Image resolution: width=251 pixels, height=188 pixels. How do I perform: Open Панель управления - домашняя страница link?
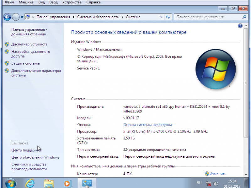pos(29,32)
